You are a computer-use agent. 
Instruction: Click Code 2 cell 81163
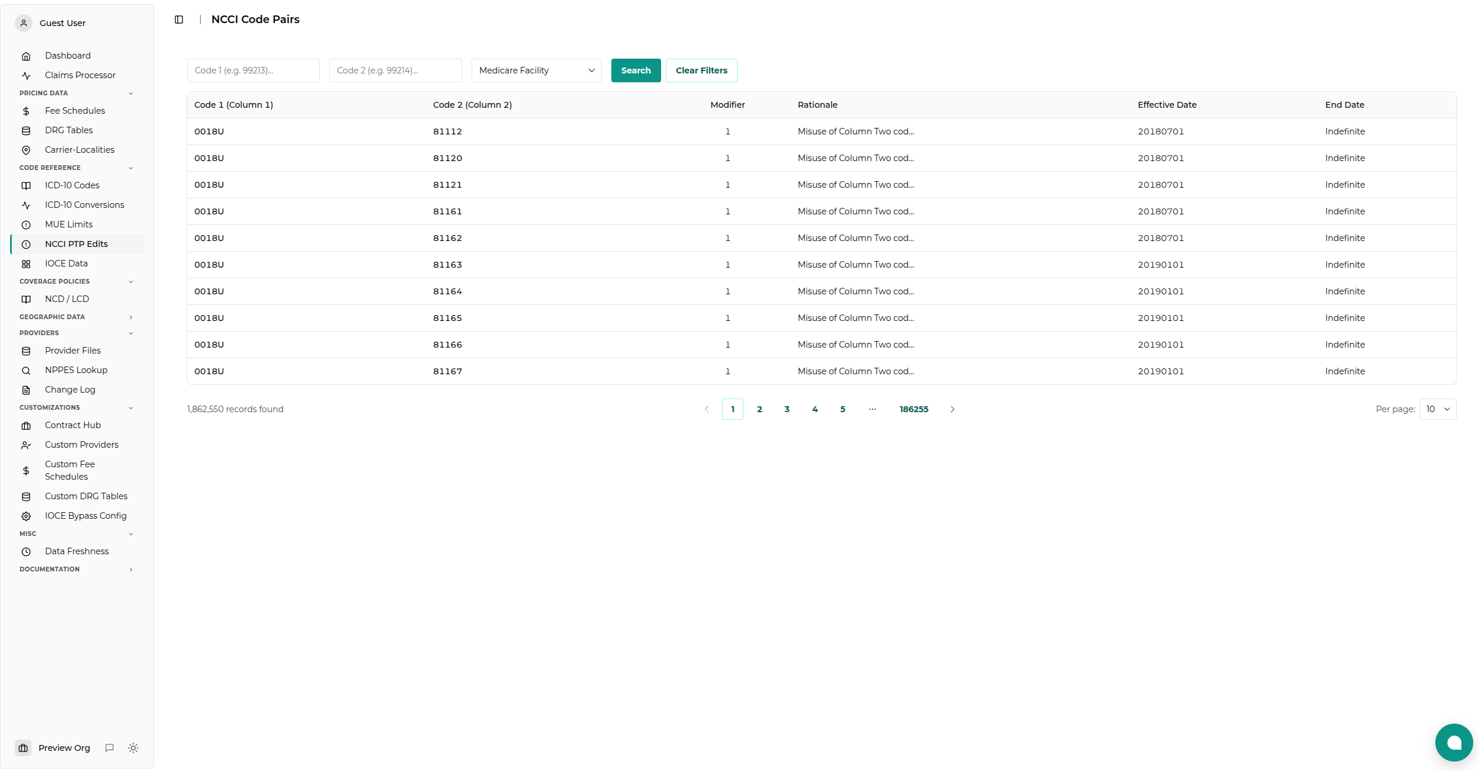447,265
